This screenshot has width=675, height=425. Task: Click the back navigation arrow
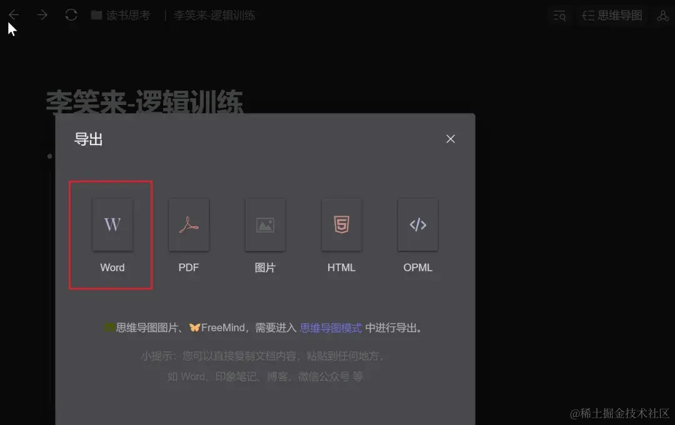tap(13, 14)
